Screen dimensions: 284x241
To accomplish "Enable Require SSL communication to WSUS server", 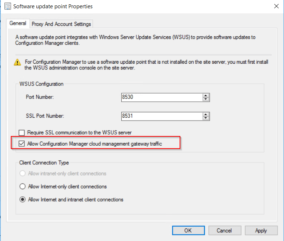I will 22,133.
